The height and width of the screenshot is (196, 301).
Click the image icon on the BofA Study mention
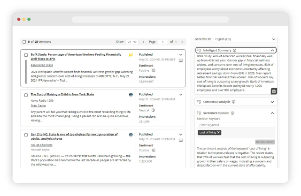[x=181, y=60]
